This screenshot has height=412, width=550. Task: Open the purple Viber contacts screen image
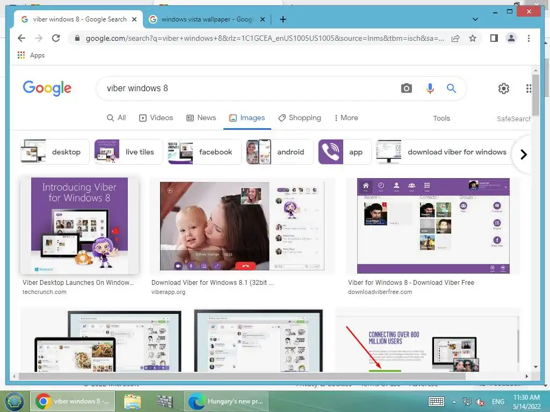433,226
